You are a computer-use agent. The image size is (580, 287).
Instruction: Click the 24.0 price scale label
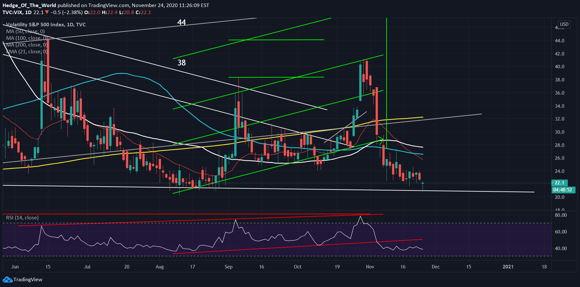pos(559,171)
